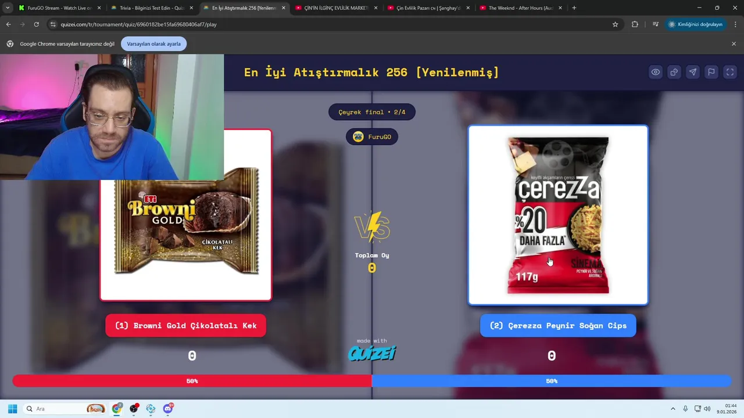Close the En İyi Atıştırmalık 256 tab
Viewport: 744px width, 418px height.
click(284, 8)
